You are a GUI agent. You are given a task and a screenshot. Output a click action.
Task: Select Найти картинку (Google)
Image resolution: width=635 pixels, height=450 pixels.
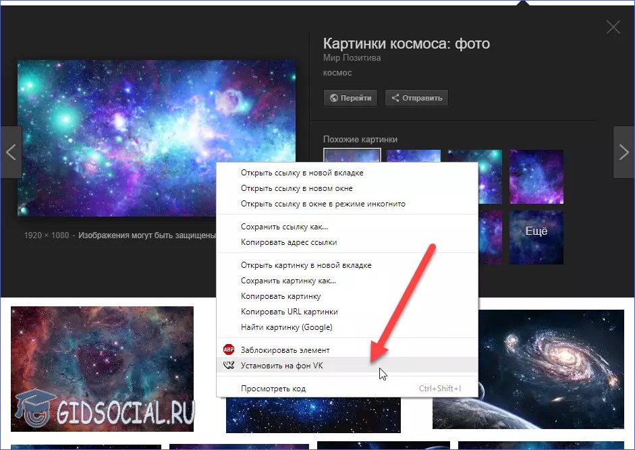286,327
